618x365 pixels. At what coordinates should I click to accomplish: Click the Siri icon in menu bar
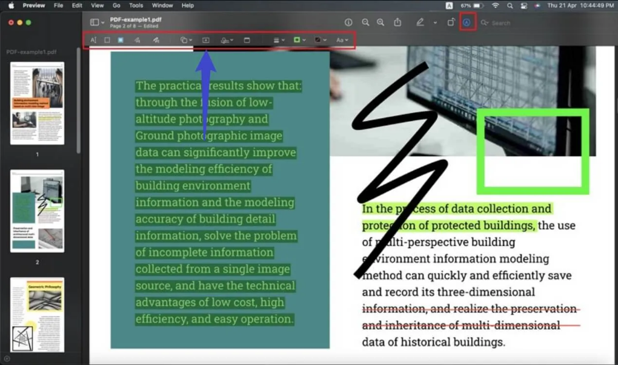(x=537, y=5)
